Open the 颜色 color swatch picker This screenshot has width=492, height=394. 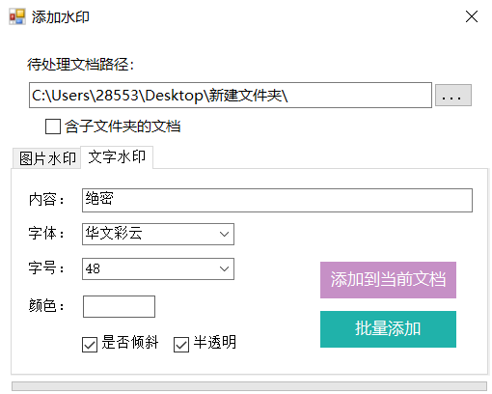(119, 306)
